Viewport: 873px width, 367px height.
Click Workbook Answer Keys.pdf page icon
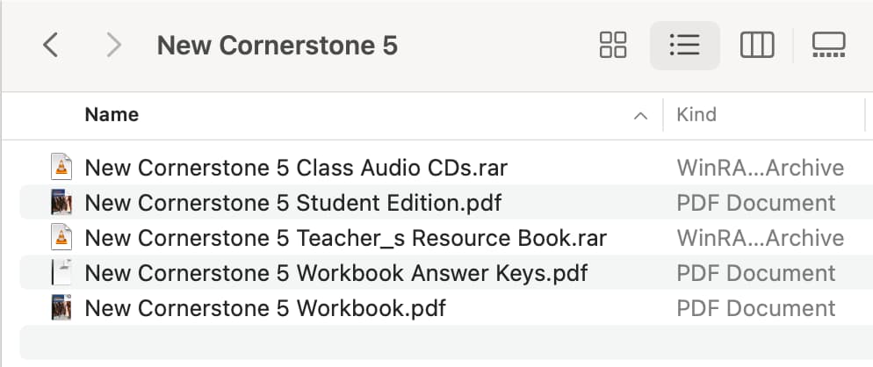click(61, 272)
